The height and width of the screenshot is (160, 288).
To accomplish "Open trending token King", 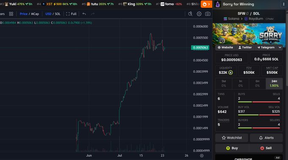I will [x=135, y=4].
